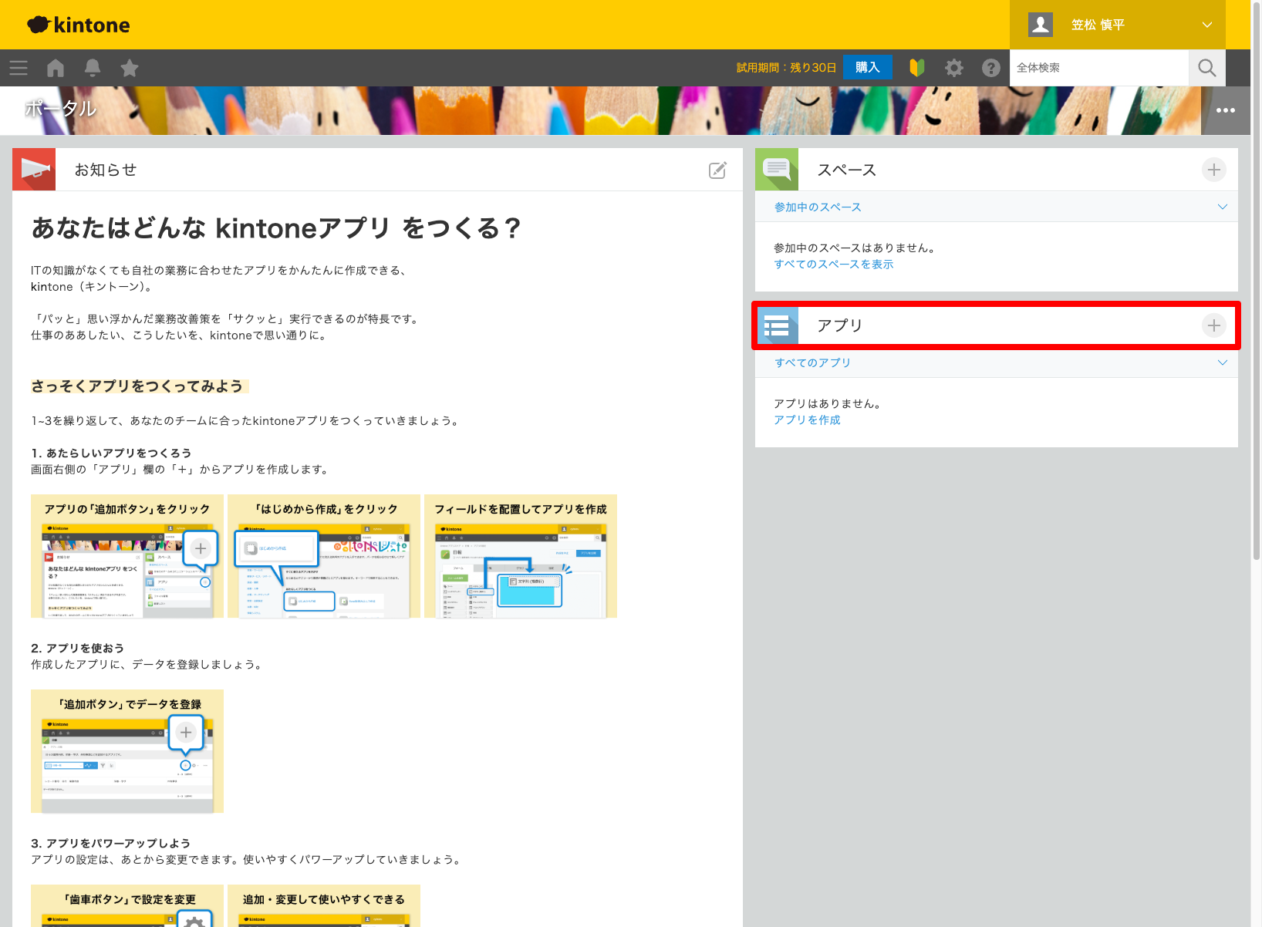Open the portal options ellipsis menu
Screen dimensions: 1262x927
(1225, 110)
